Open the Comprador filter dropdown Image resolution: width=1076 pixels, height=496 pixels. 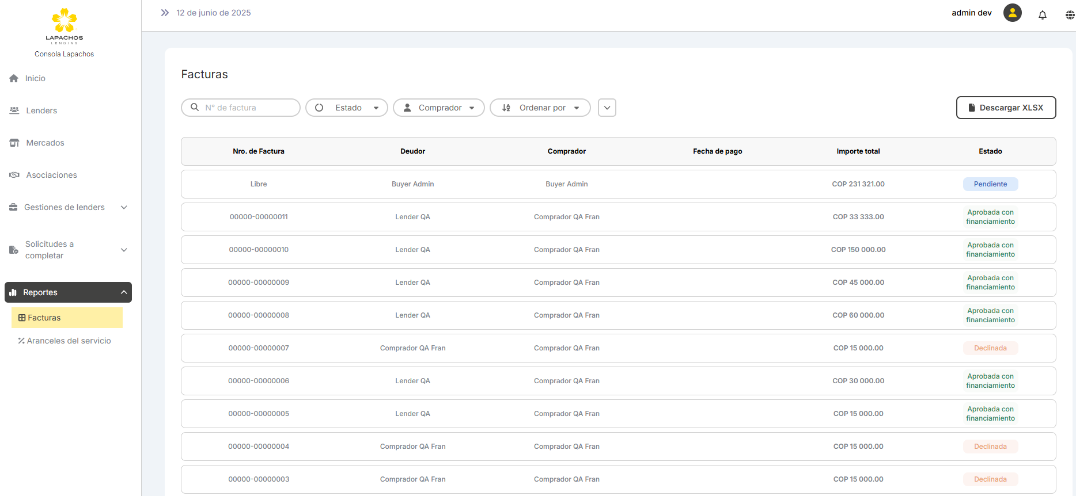pyautogui.click(x=438, y=108)
